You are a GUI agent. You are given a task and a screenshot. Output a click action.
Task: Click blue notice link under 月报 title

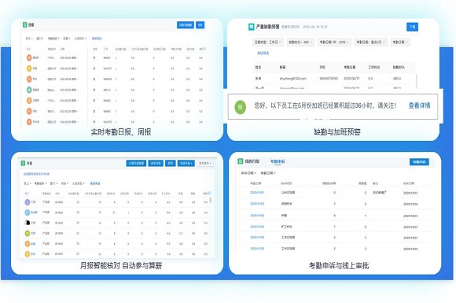click(36, 174)
